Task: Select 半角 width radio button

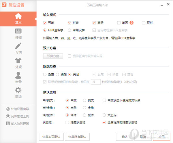Action: pos(67,108)
